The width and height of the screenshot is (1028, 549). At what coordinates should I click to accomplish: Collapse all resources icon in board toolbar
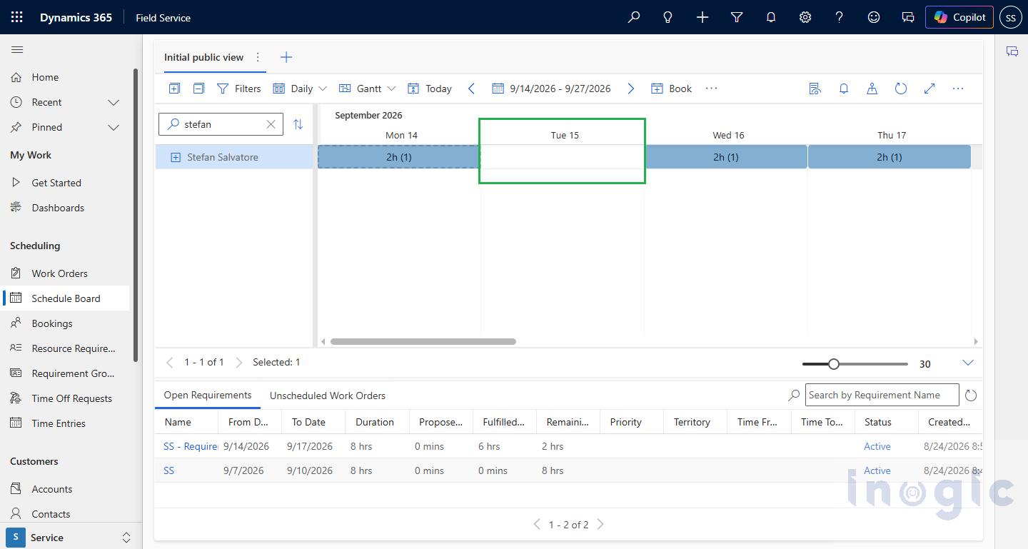pyautogui.click(x=199, y=89)
